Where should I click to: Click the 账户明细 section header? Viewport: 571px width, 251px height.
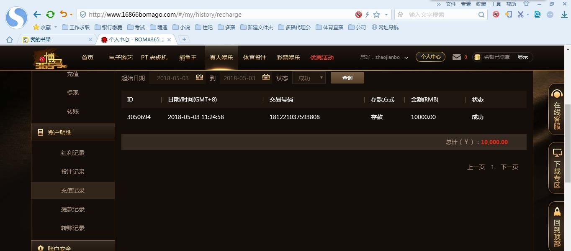[x=73, y=132]
